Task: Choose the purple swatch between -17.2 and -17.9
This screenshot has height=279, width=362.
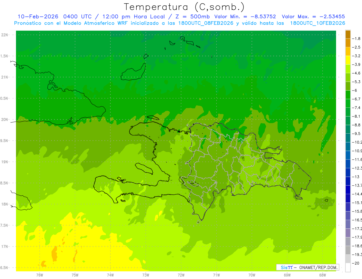Action: [348, 233]
